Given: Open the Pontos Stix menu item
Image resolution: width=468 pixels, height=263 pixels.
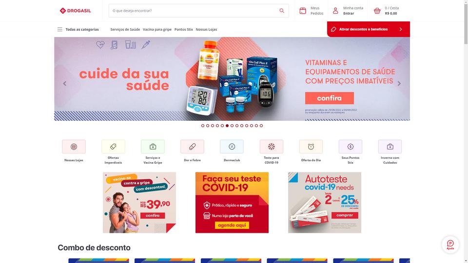Looking at the screenshot, I should 184,29.
